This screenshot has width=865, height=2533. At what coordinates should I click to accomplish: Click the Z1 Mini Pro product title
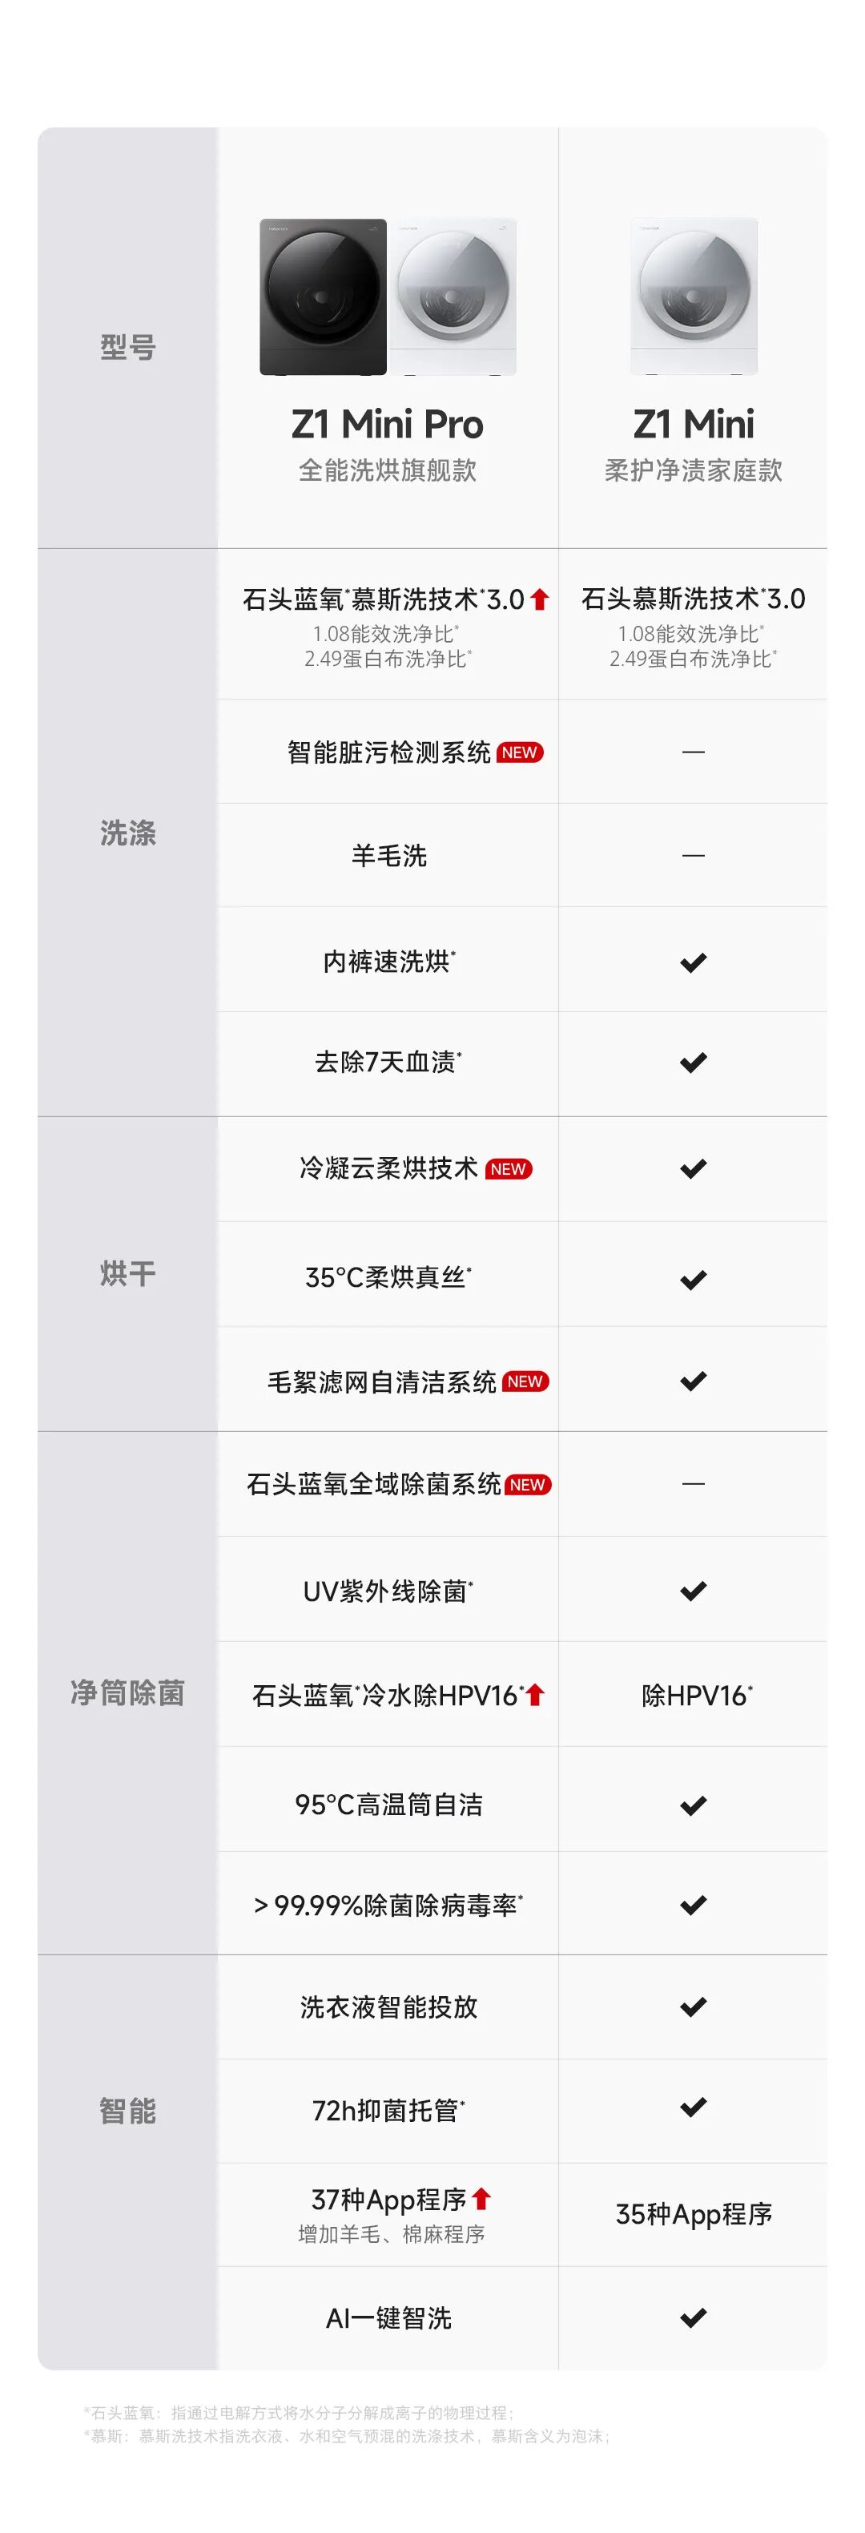coord(388,424)
